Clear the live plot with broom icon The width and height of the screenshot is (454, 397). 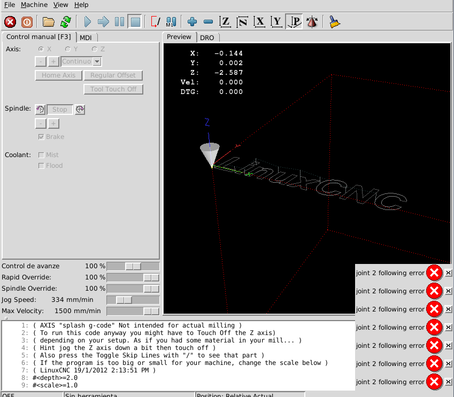pyautogui.click(x=335, y=22)
